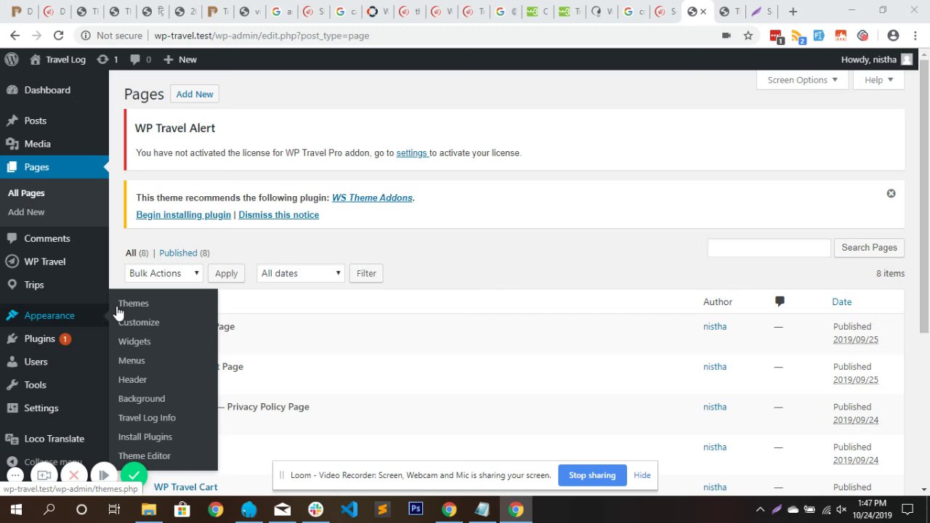Viewport: 930px width, 523px height.
Task: Sort by the comments bubble column
Action: [780, 301]
